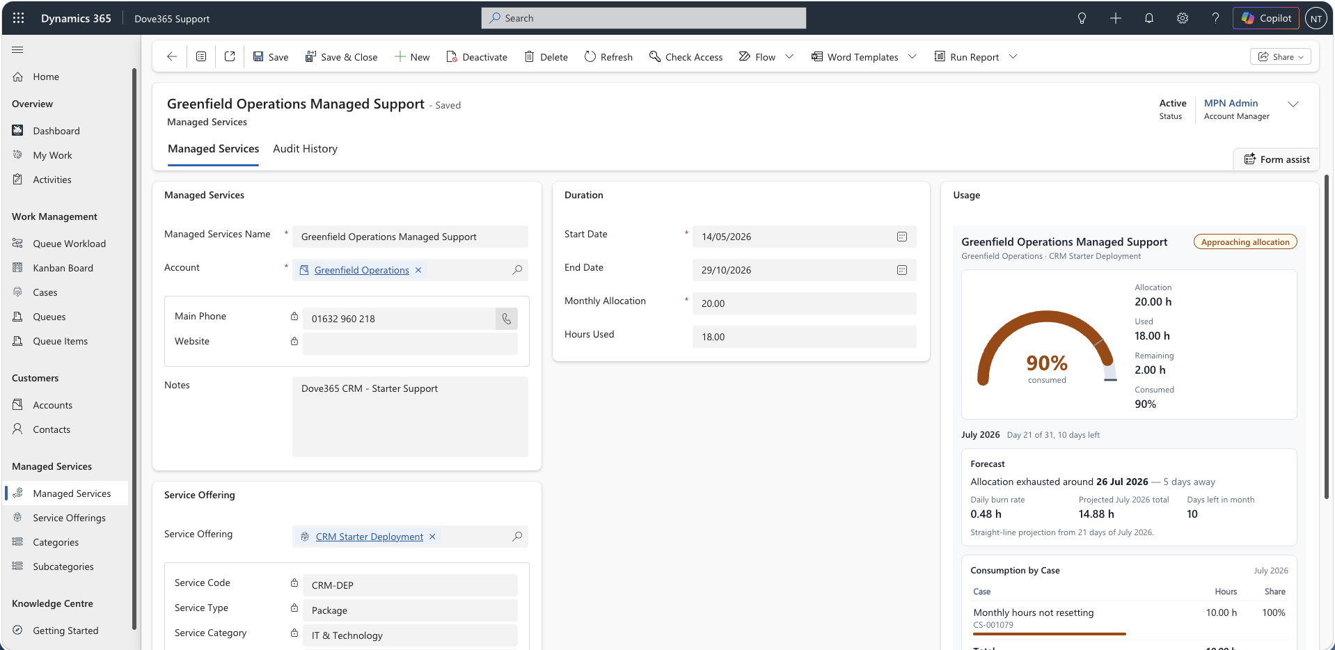Click Save & Close
This screenshot has height=650, width=1335.
tap(341, 56)
